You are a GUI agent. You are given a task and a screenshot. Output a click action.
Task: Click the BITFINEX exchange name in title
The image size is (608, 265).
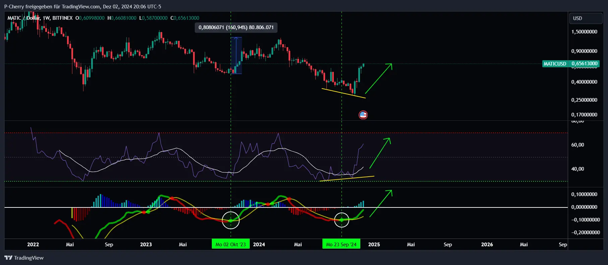[x=62, y=18]
